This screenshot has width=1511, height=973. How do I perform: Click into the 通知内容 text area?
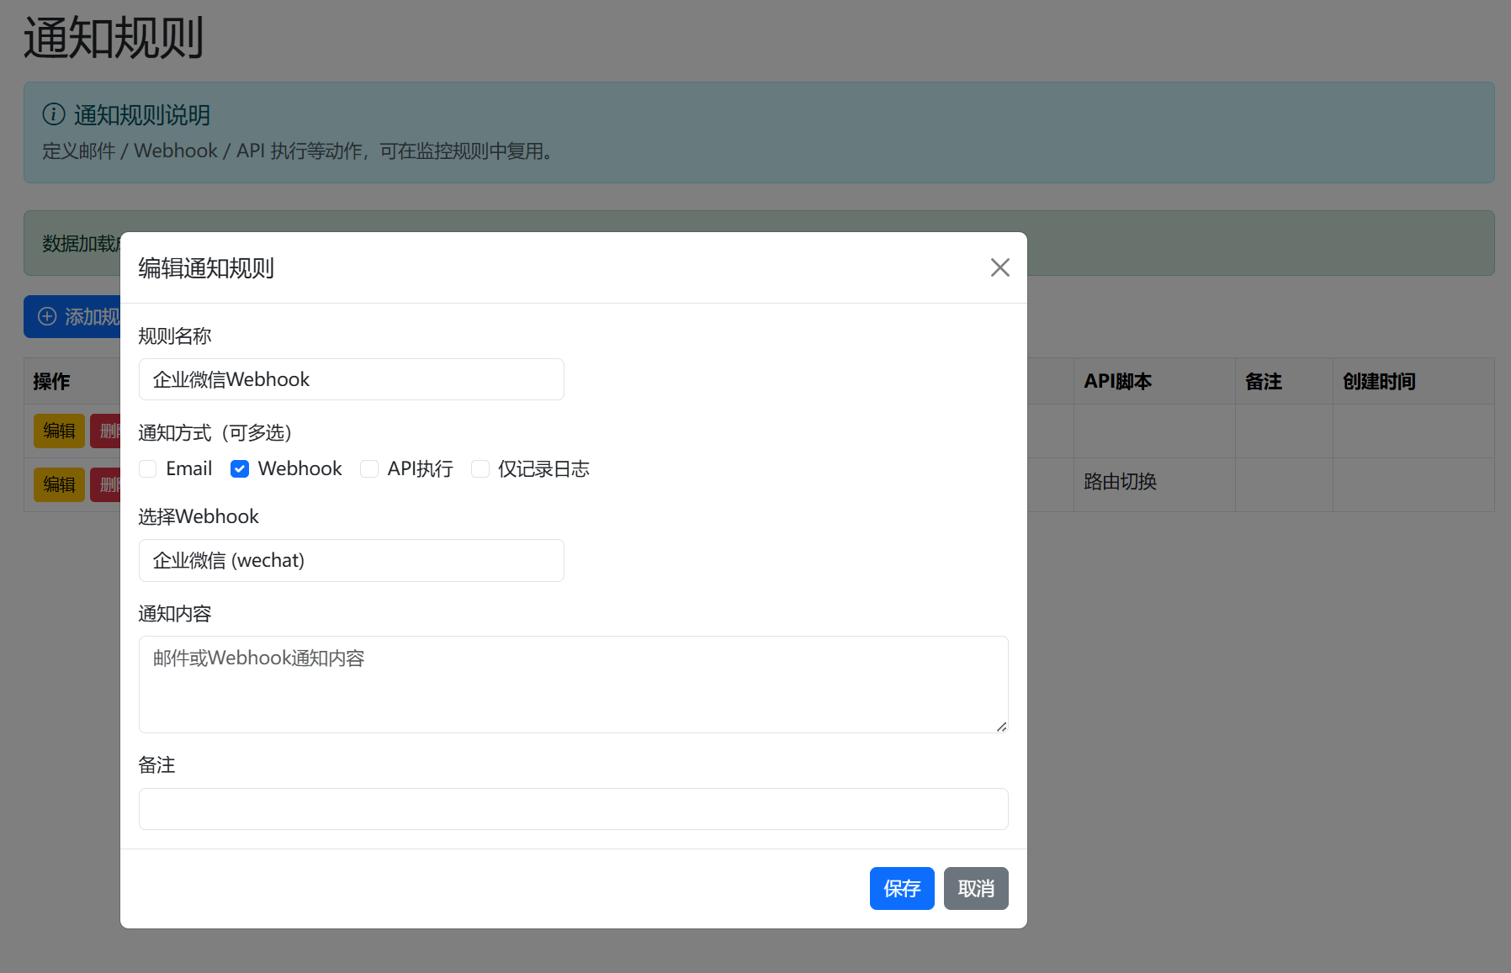coord(573,684)
